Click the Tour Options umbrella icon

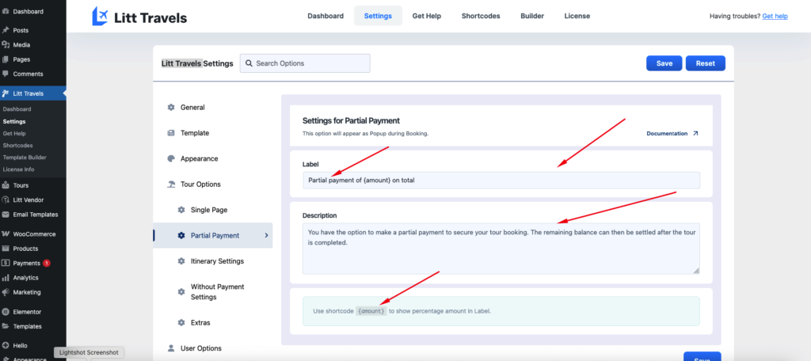coord(171,184)
